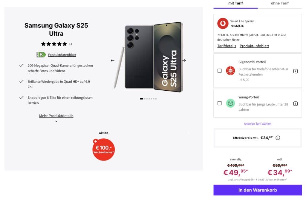Click the green energy label B icon

click(41, 55)
